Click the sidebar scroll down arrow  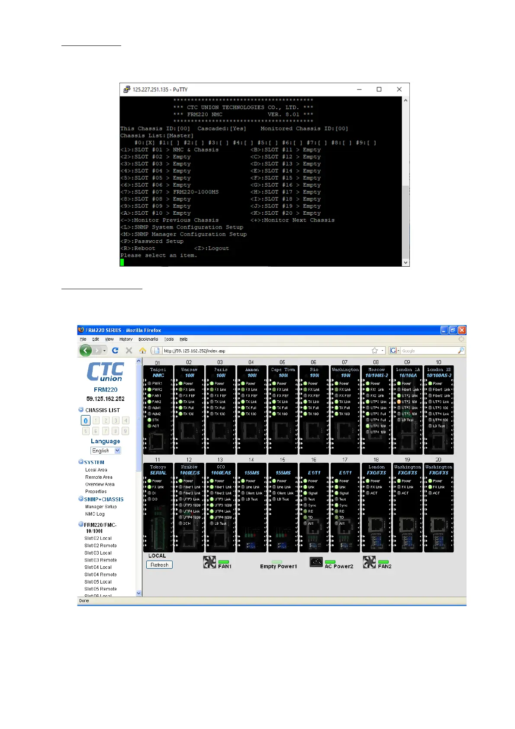(139, 593)
